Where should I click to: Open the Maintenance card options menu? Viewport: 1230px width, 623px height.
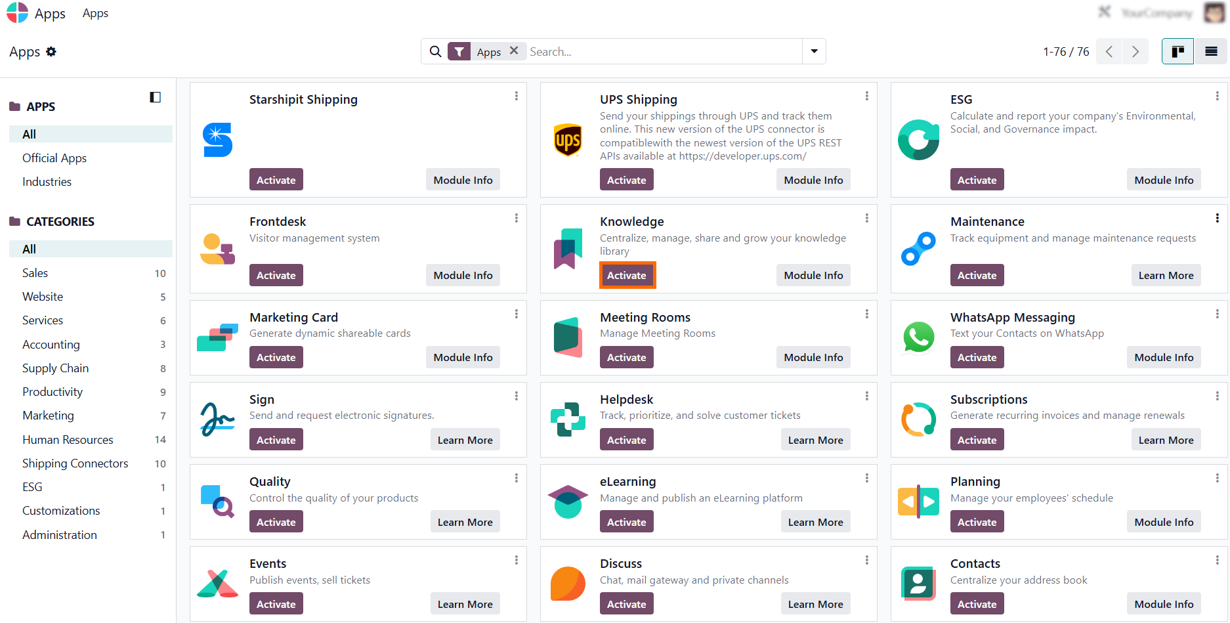(x=1217, y=218)
